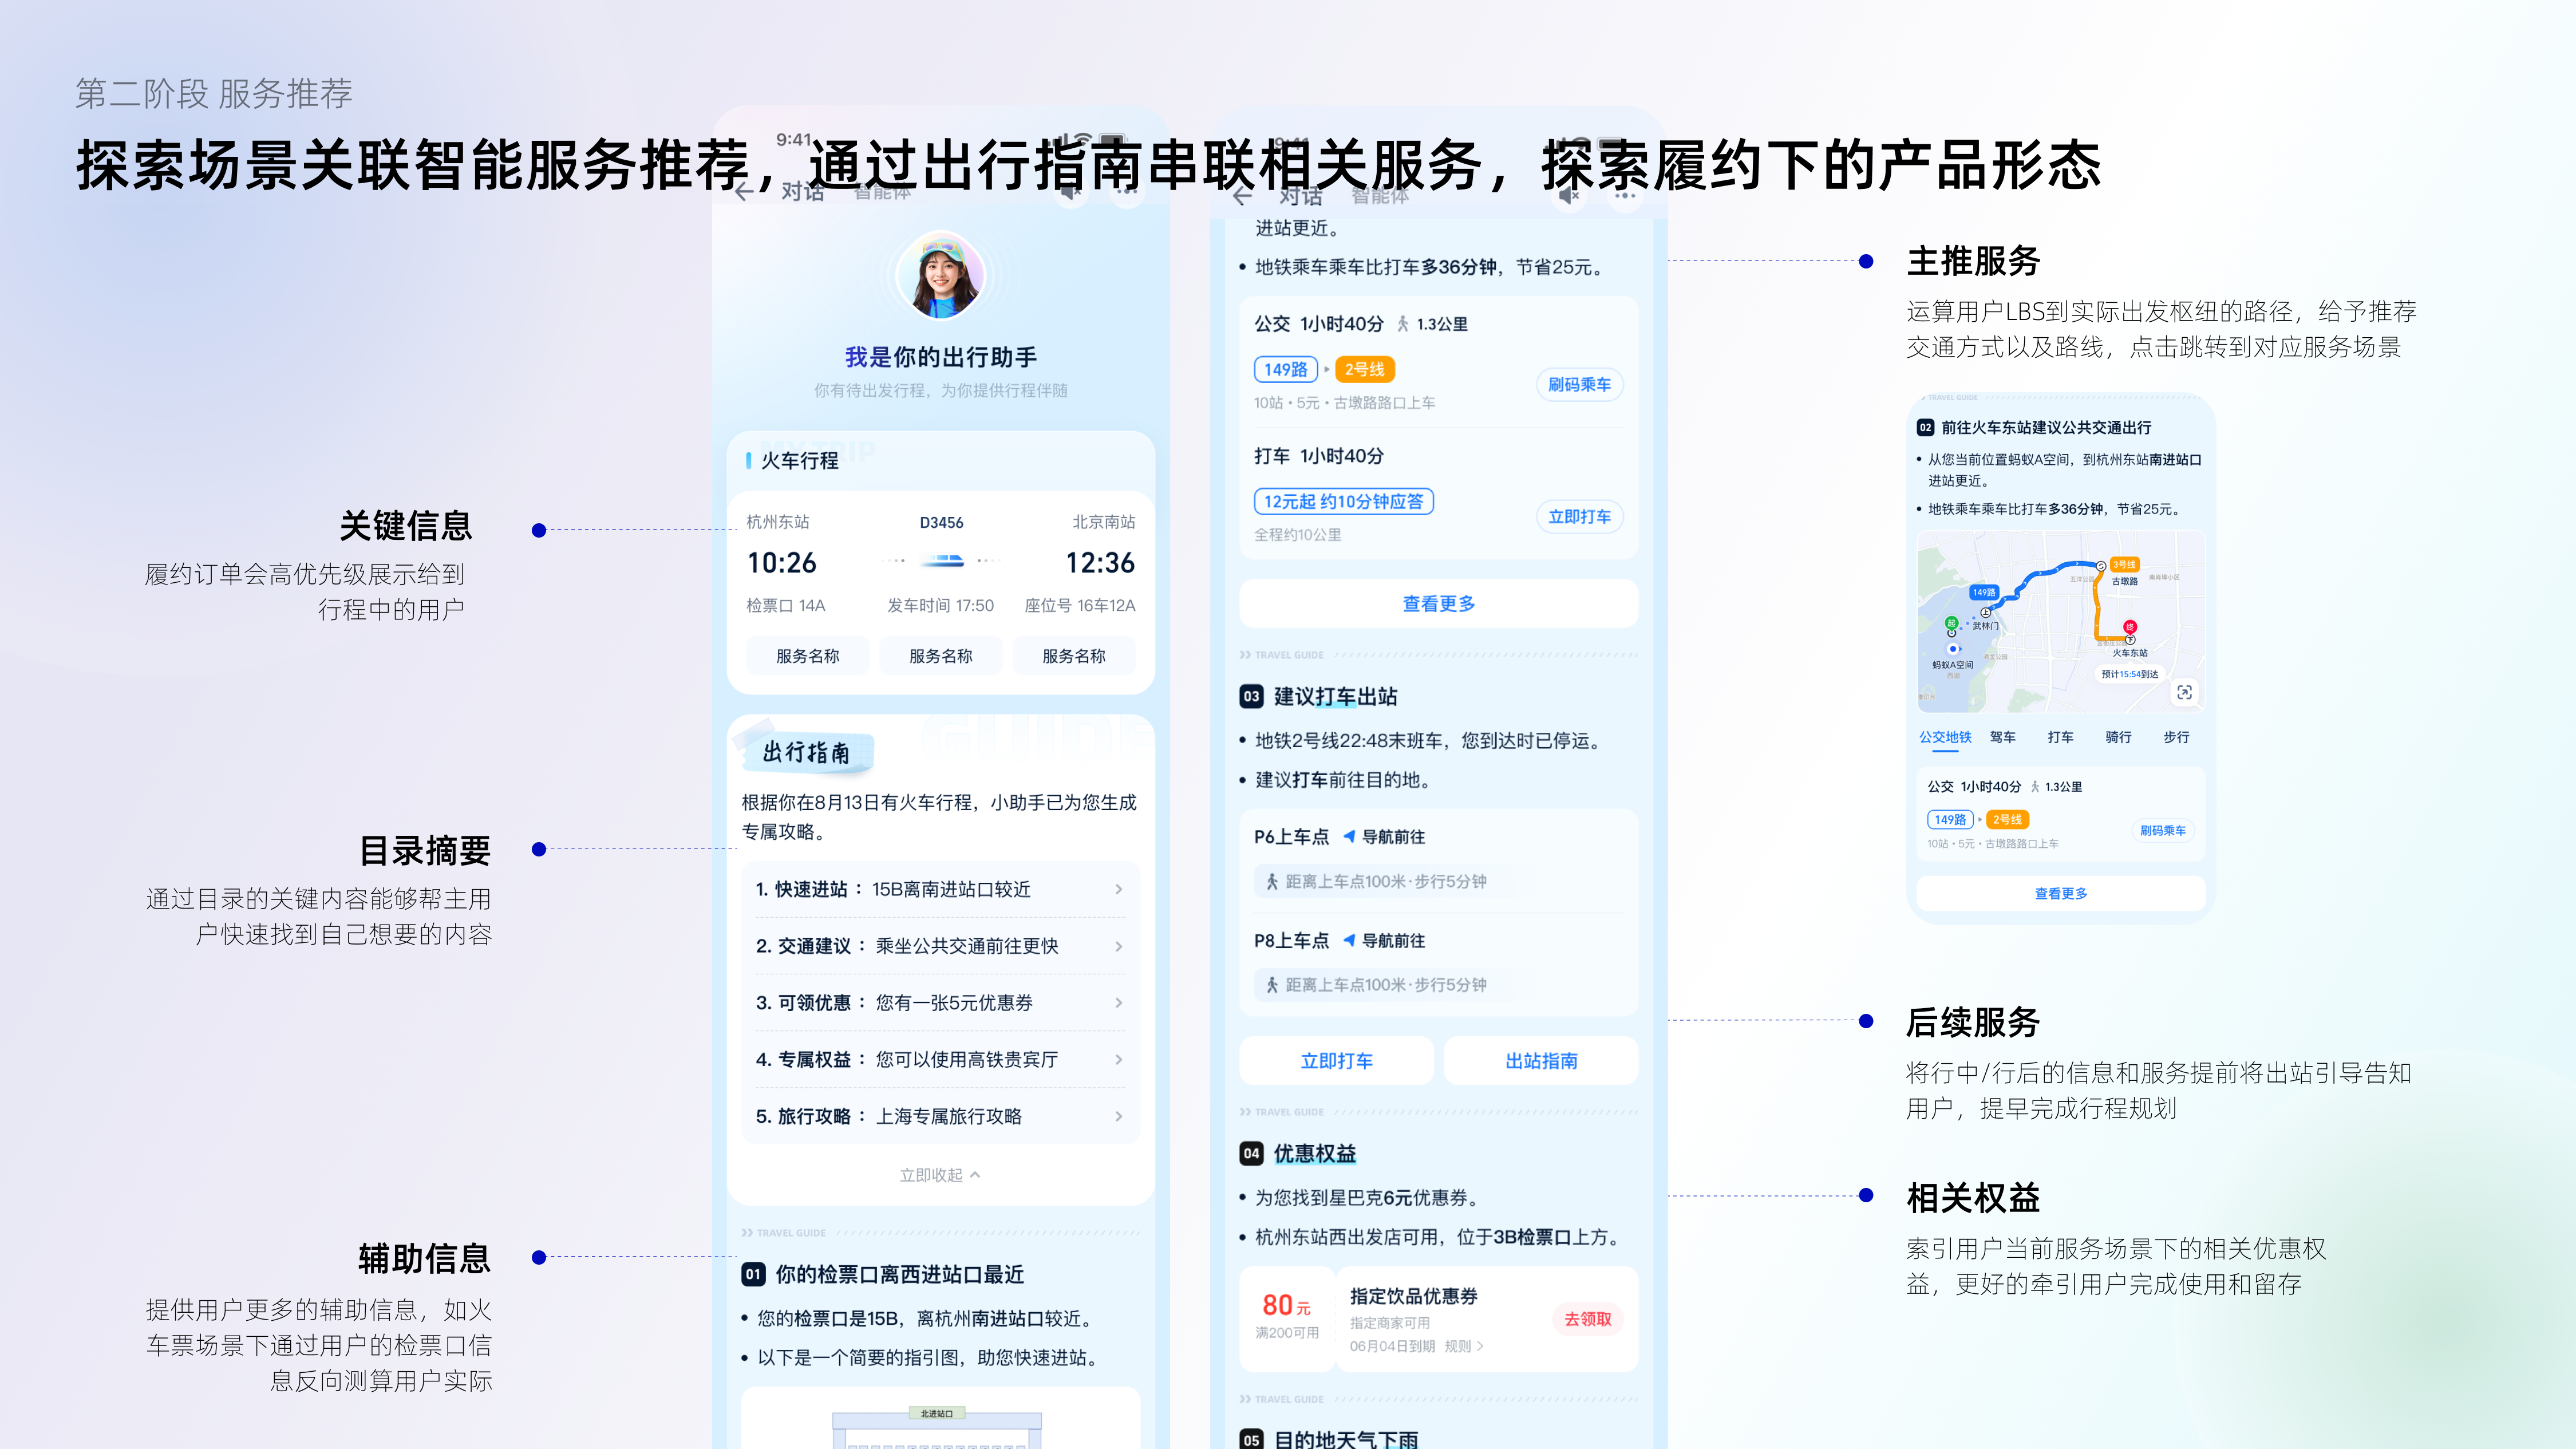
Task: Click the 3号线 label on map
Action: [x=2124, y=565]
